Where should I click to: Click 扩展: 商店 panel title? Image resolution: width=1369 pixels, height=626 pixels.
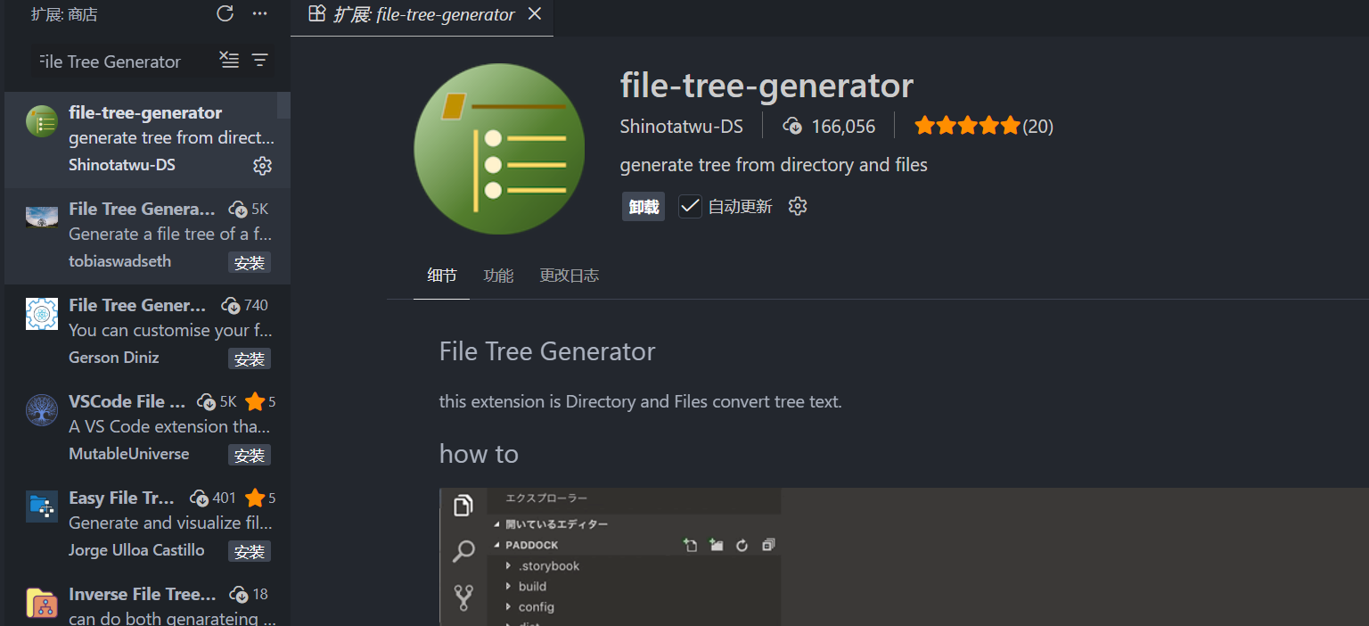pyautogui.click(x=64, y=14)
